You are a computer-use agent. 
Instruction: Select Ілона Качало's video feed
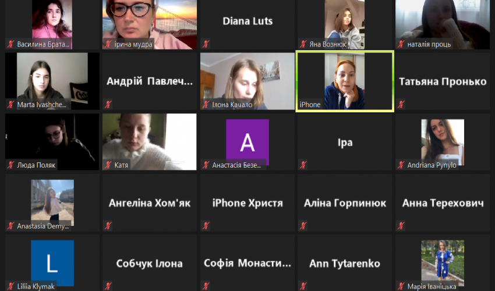247,81
